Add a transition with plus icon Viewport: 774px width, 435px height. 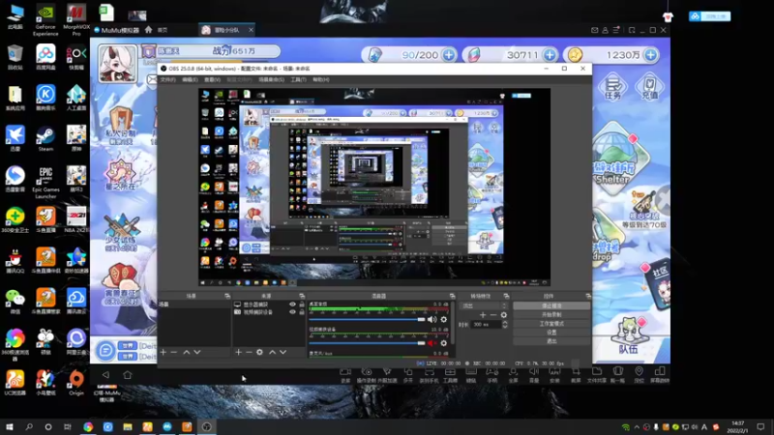click(483, 315)
